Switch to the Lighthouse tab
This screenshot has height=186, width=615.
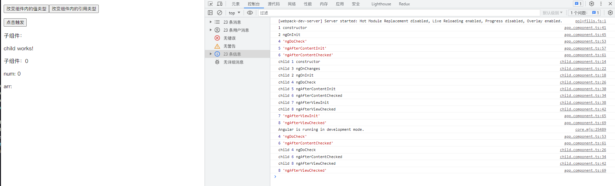coord(381,4)
